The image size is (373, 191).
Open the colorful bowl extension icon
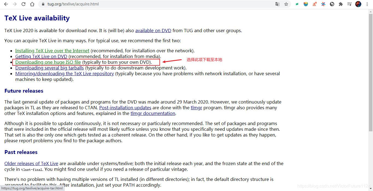coord(306,4)
